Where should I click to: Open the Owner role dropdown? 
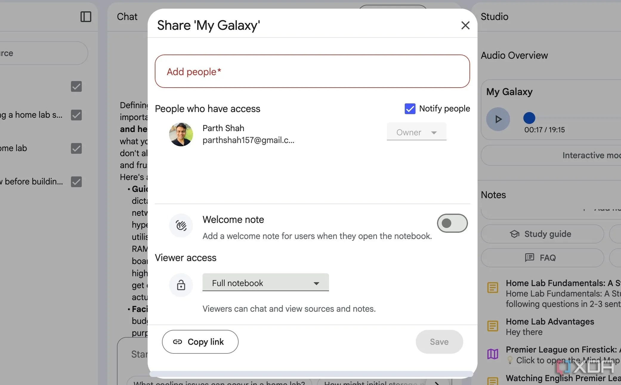pyautogui.click(x=416, y=132)
